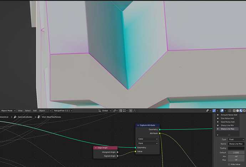The height and width of the screenshot is (167, 246).
Task: Toggle the X-ray icon
Action: (230, 111)
